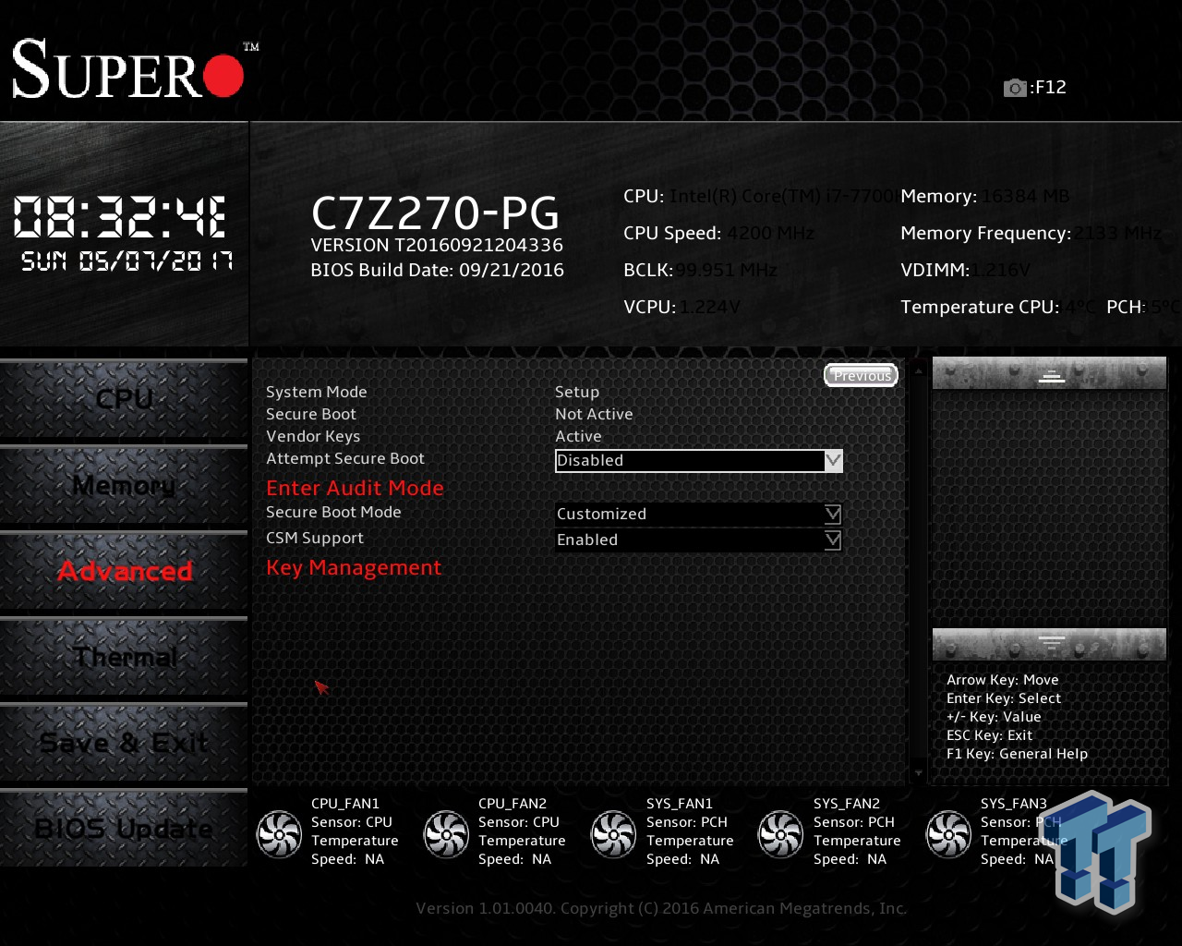
Task: Go to Save & Exit section
Action: (124, 743)
